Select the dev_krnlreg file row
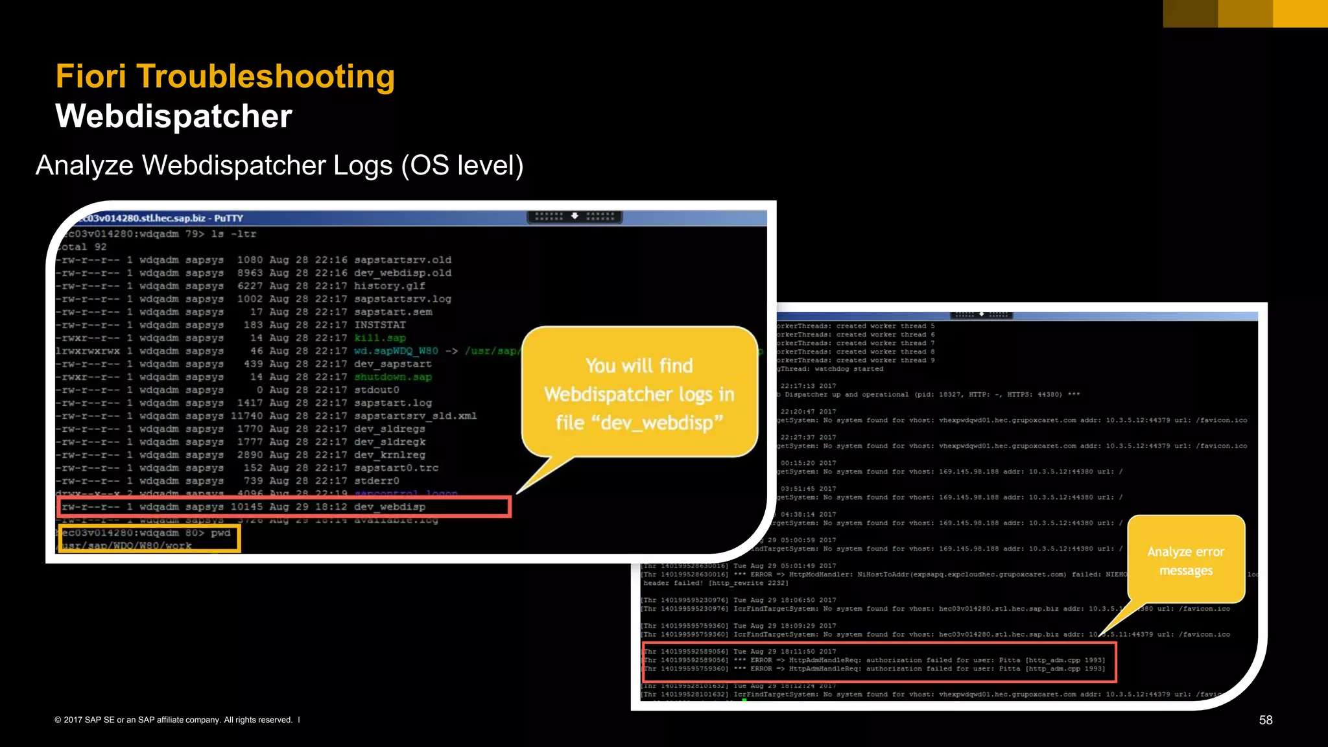Image resolution: width=1328 pixels, height=747 pixels. click(x=241, y=455)
